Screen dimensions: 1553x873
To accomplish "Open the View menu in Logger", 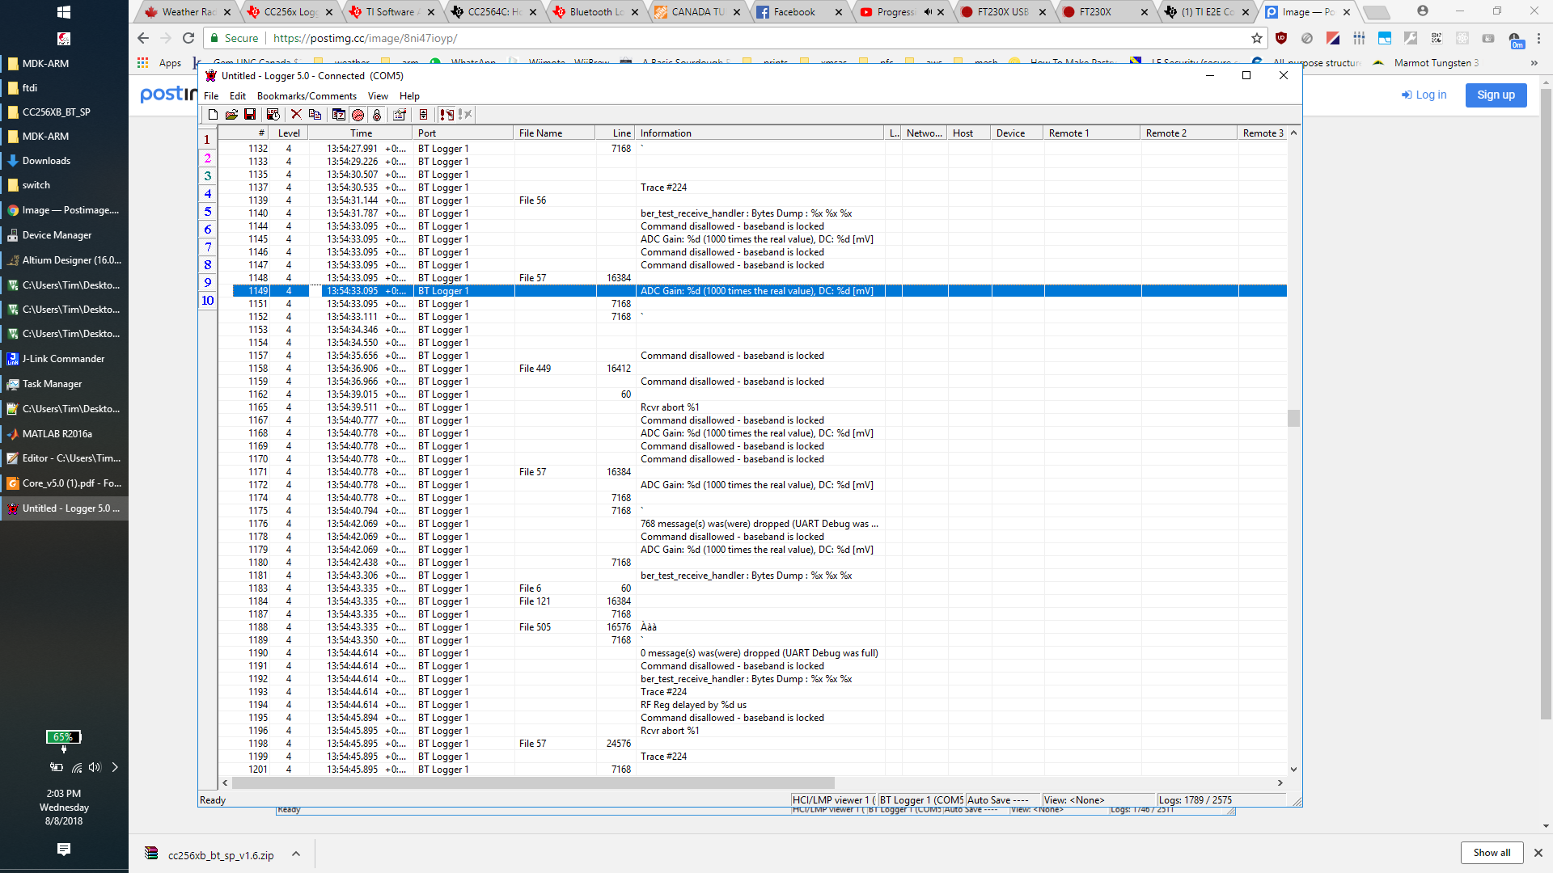I will pyautogui.click(x=378, y=95).
